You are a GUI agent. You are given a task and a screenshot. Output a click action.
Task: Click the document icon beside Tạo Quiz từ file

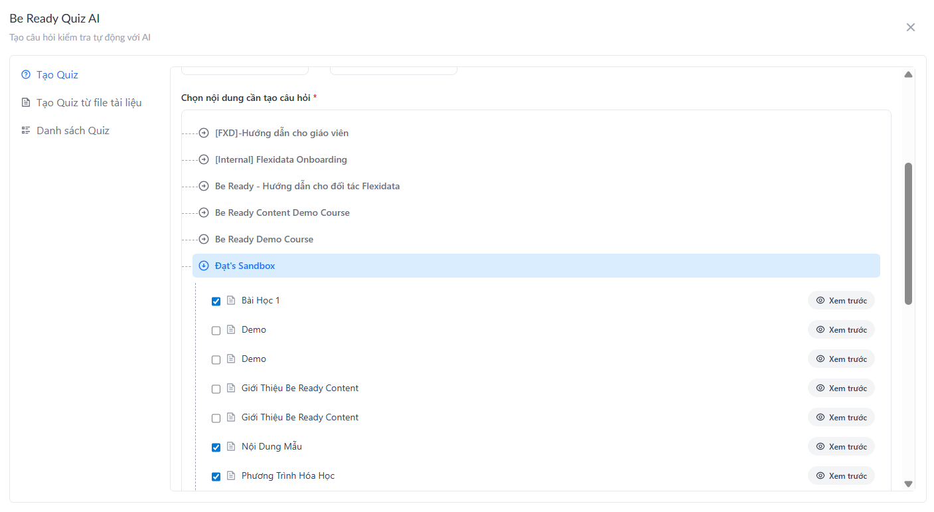tap(26, 102)
